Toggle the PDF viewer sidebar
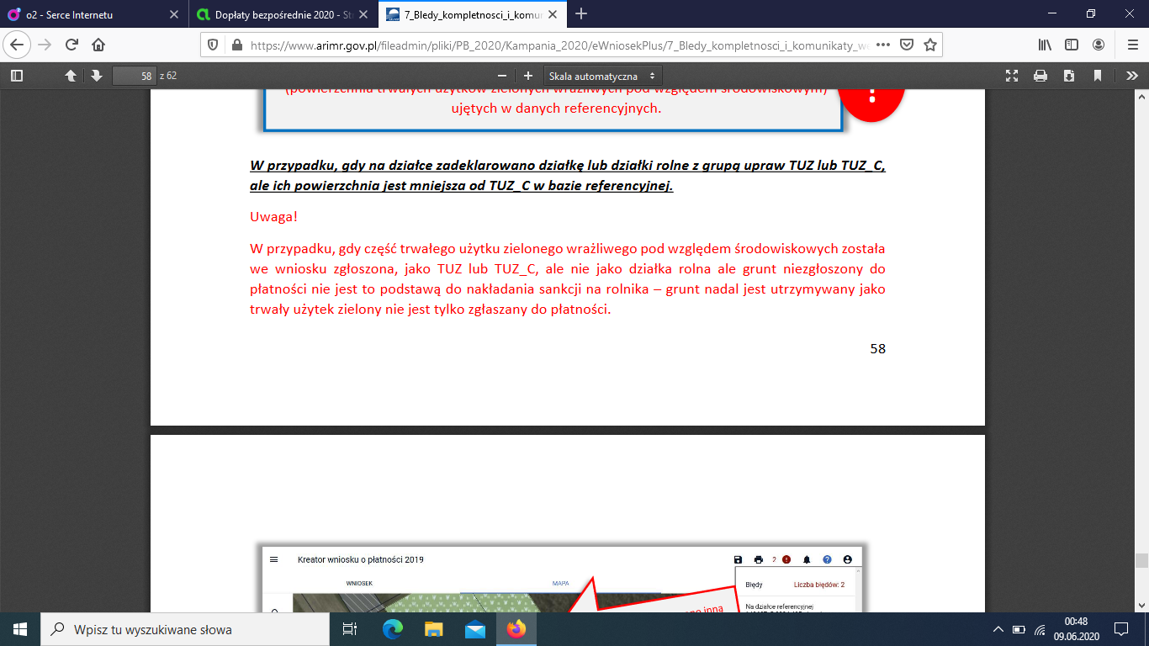Image resolution: width=1149 pixels, height=646 pixels. (16, 76)
